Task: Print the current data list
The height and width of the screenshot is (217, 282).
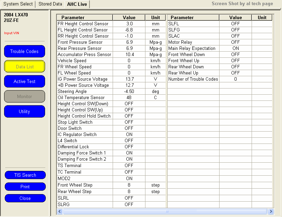Action: pyautogui.click(x=25, y=187)
